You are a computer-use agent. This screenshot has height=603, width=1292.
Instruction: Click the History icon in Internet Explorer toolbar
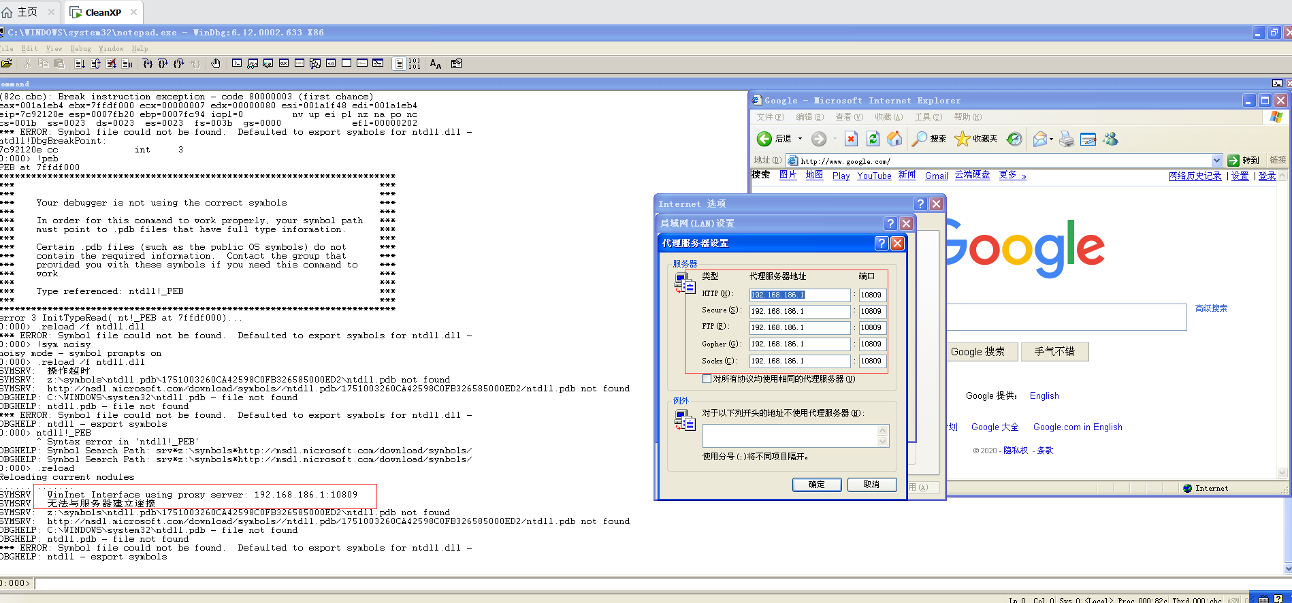coord(1014,139)
